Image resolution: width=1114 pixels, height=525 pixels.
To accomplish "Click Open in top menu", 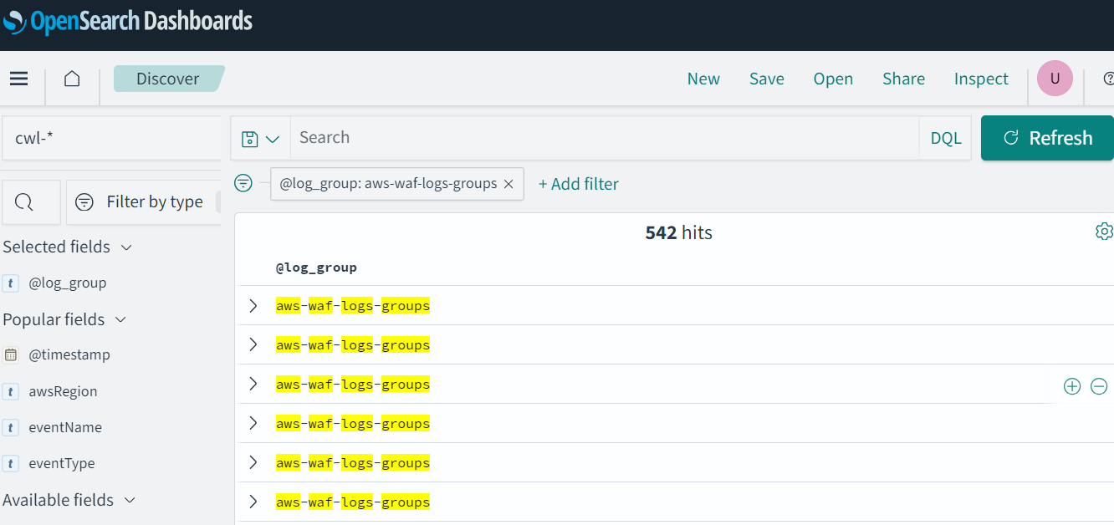I will coord(833,79).
